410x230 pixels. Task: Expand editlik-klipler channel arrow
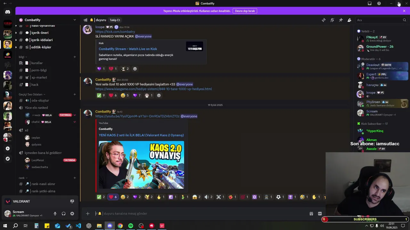tap(16, 47)
